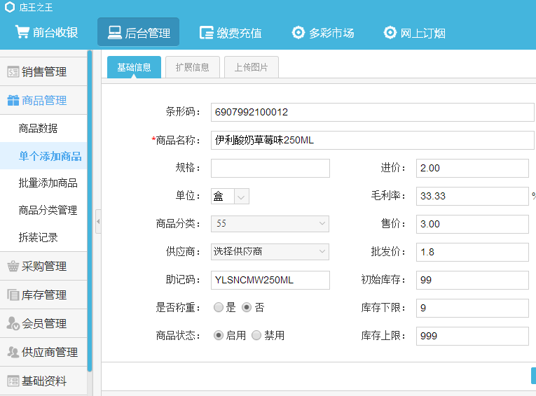
Task: Set 商品状态 to 启用
Action: pos(219,335)
